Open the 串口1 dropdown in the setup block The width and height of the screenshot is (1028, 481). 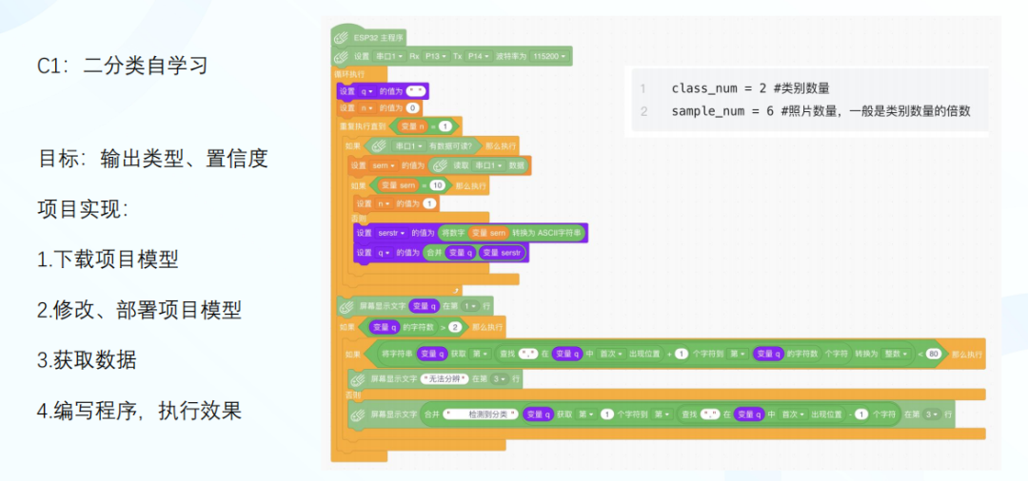point(390,56)
